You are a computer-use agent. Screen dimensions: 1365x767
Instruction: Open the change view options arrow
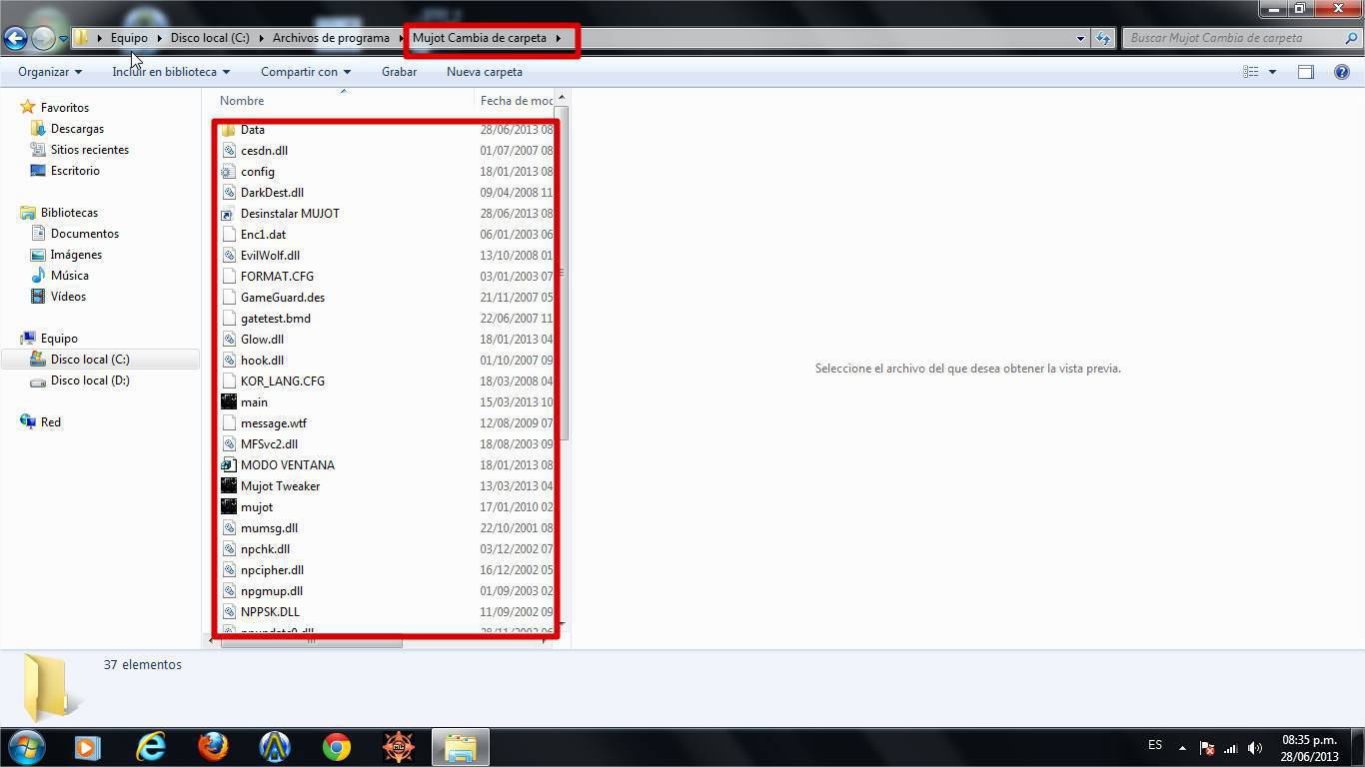1272,72
